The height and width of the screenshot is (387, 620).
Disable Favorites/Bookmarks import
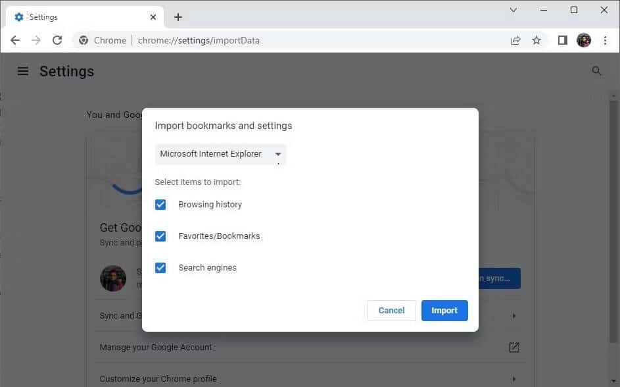tap(160, 236)
